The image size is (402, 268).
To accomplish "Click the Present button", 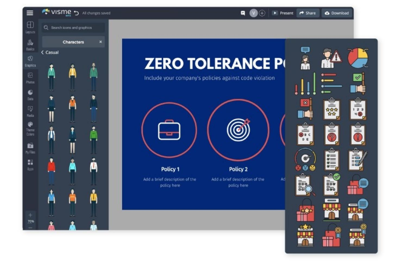I will 283,13.
